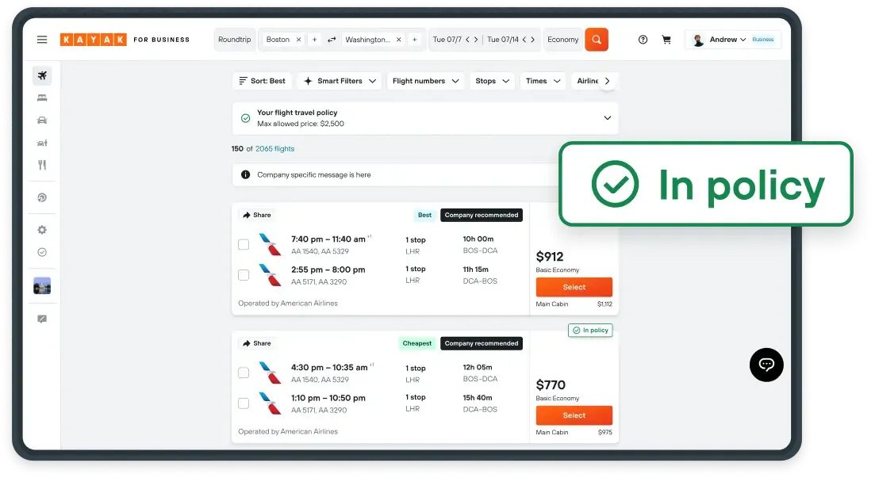This screenshot has height=478, width=875.
Task: Swap origin and destination airports
Action: point(332,40)
